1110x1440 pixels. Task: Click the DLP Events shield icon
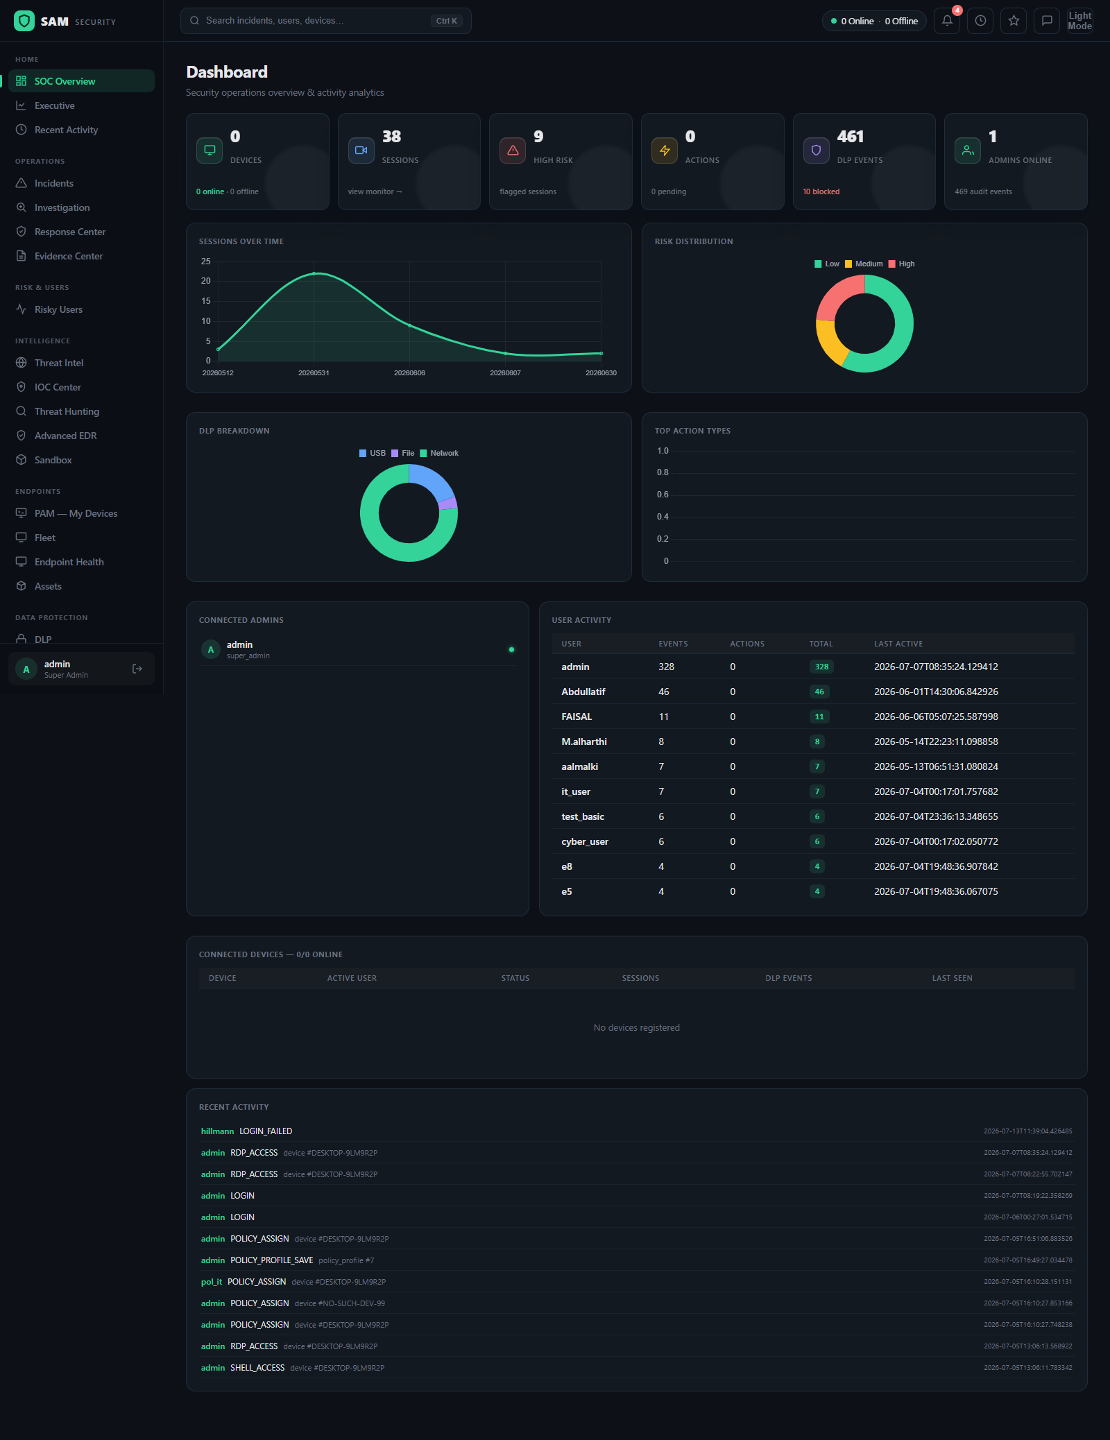pos(816,150)
